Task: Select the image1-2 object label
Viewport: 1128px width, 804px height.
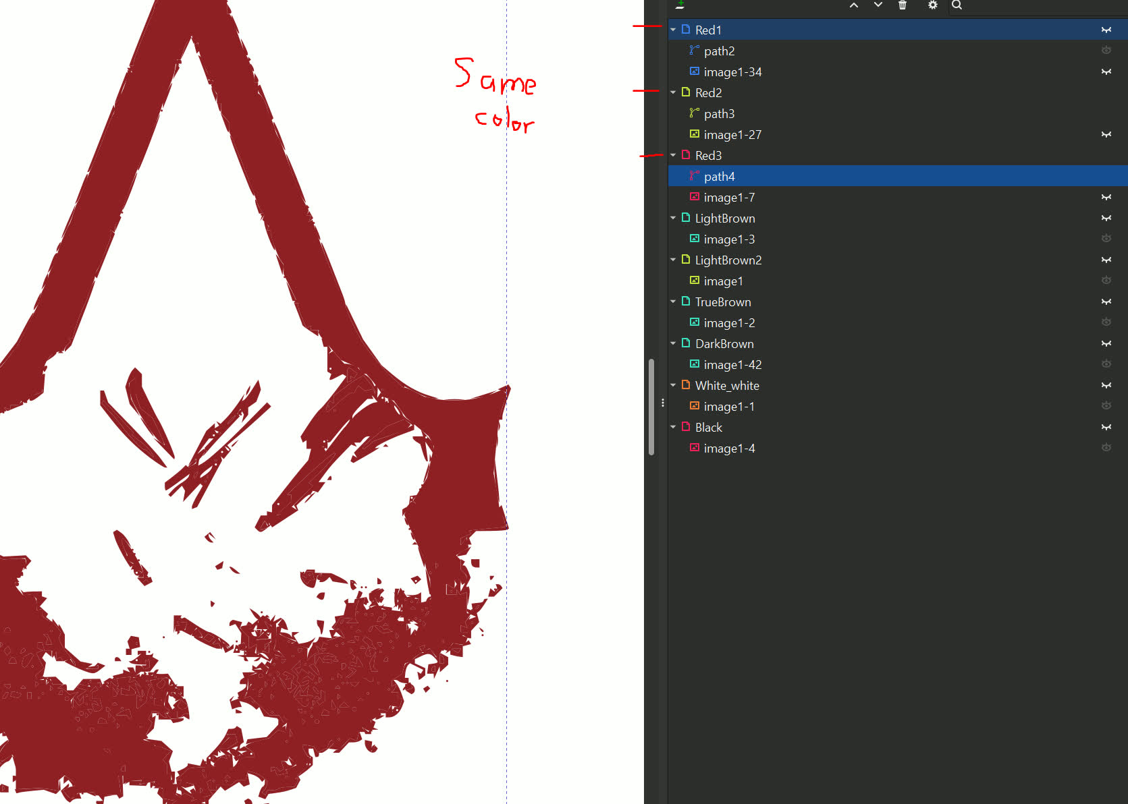Action: (729, 322)
